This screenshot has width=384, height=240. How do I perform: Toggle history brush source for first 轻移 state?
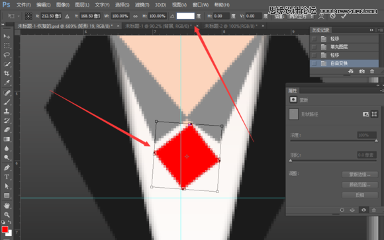pos(314,39)
